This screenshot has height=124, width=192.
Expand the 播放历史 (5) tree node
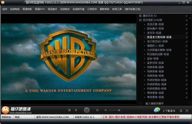coord(140,16)
